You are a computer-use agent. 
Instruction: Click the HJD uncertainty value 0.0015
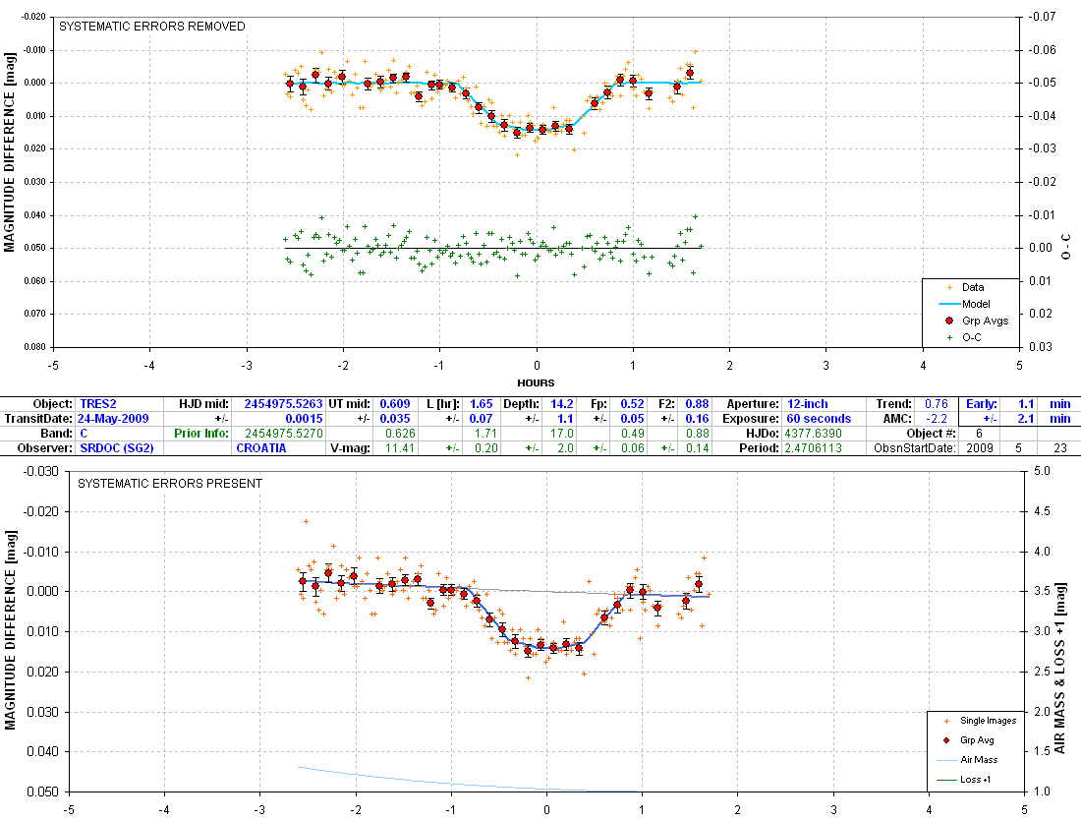[304, 419]
